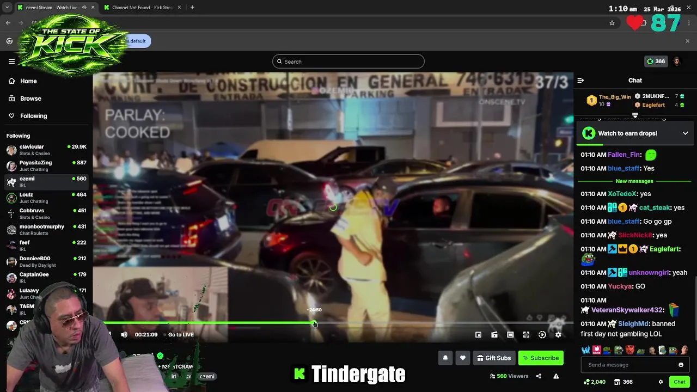Click username XoTedoX in chat
Image resolution: width=697 pixels, height=392 pixels.
622,194
